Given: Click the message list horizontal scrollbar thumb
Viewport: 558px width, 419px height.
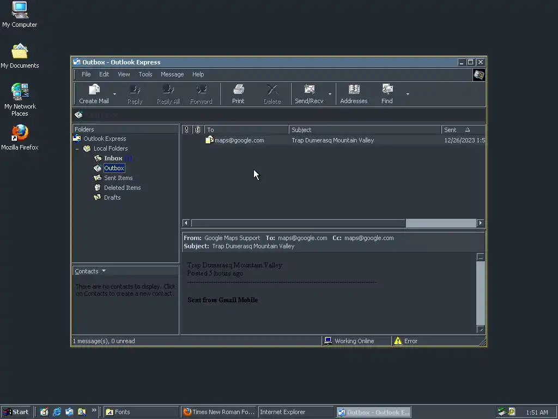Looking at the screenshot, I should [441, 223].
